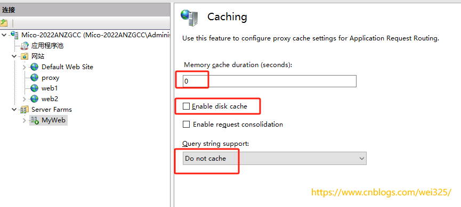The height and width of the screenshot is (207, 461).
Task: Open the cnblogs.com/wei325 link
Action: point(381,193)
